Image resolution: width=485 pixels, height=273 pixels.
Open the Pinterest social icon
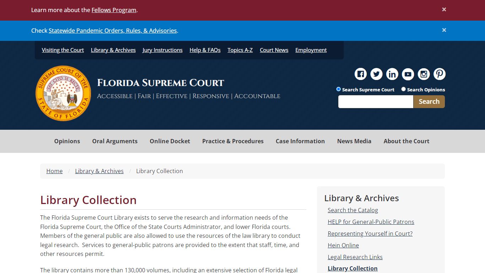[x=440, y=74]
